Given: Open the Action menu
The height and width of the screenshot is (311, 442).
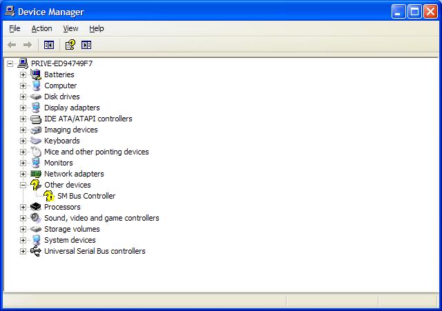Looking at the screenshot, I should point(41,28).
